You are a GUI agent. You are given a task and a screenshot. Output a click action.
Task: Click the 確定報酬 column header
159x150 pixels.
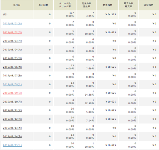[x=149, y=5]
